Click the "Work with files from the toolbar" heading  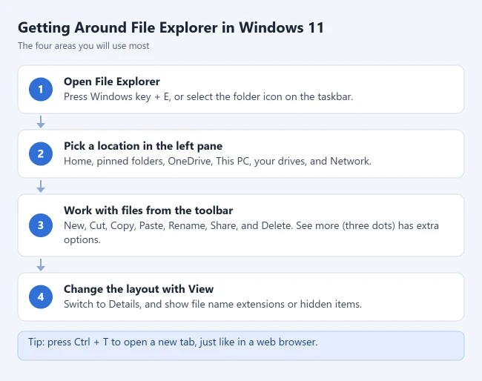click(148, 211)
